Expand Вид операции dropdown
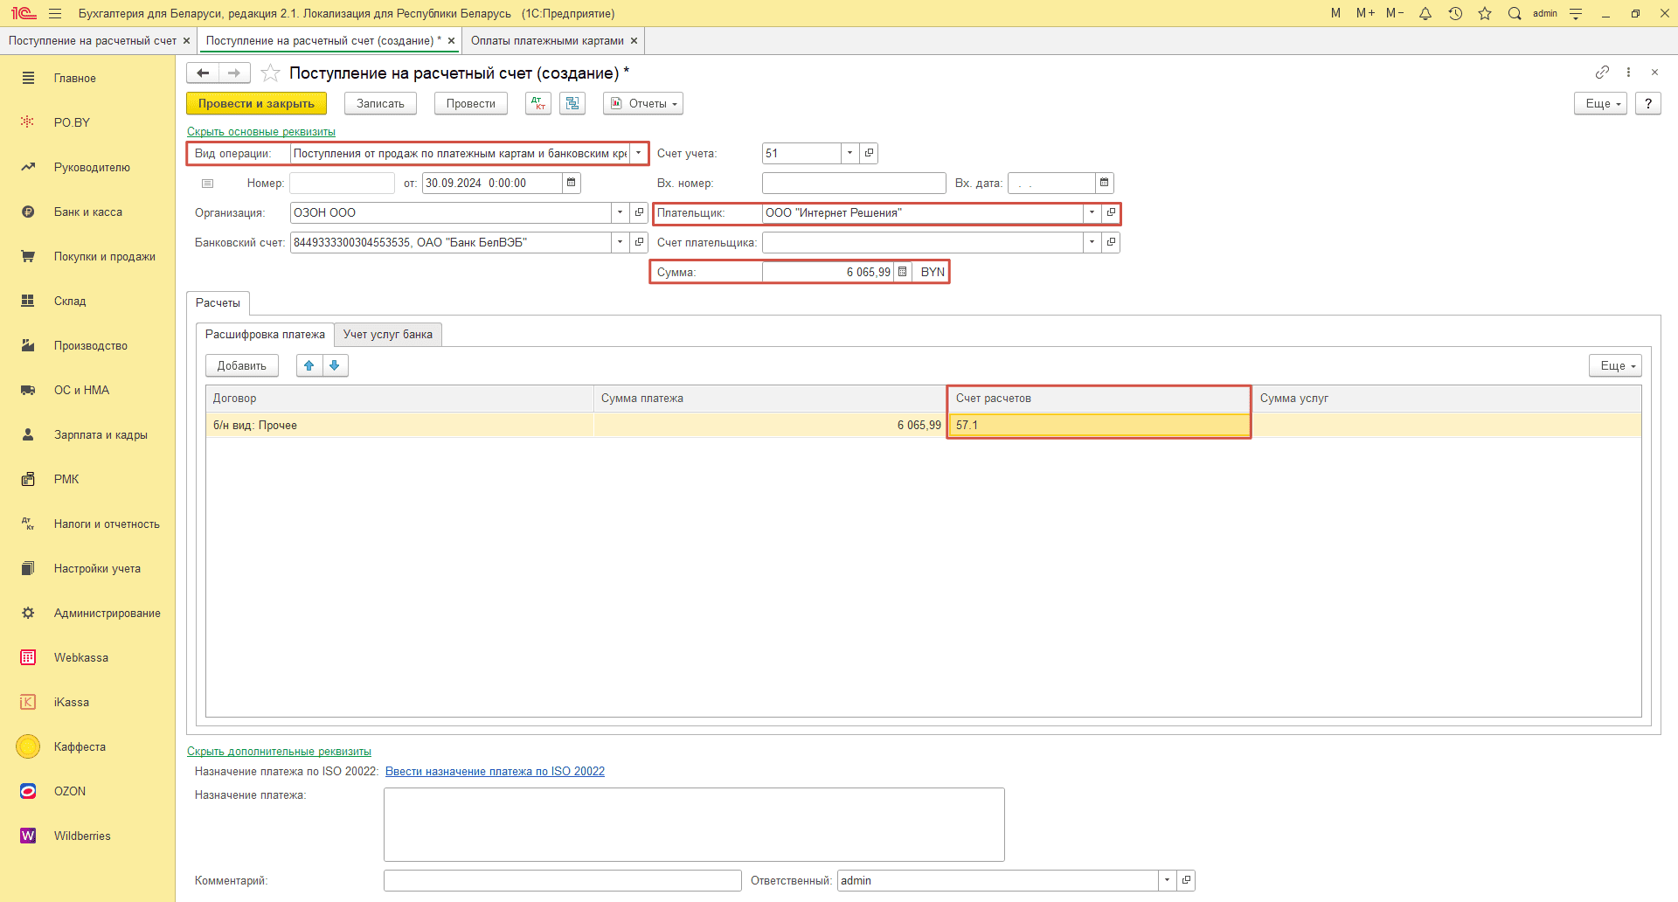1678x902 pixels. pos(638,153)
